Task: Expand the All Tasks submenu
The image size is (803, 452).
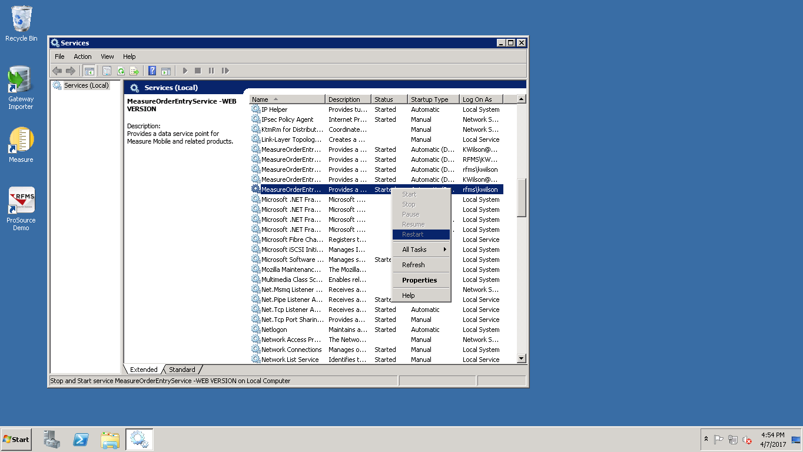Action: [x=421, y=250]
